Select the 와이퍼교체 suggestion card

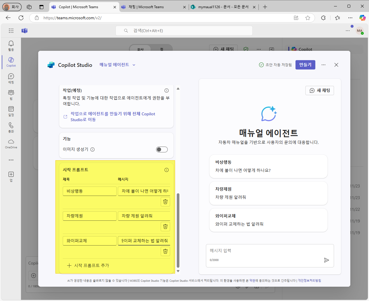(268, 220)
